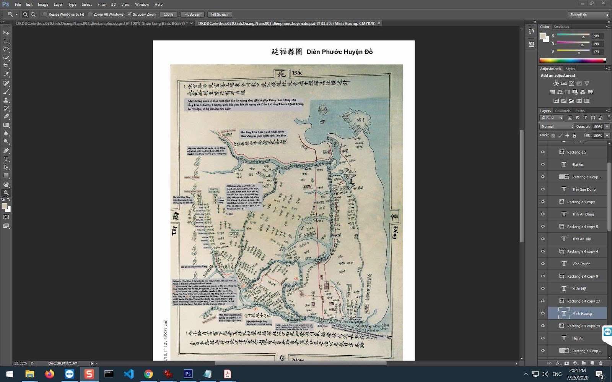Open the Essentials workspace dropdown
Image resolution: width=612 pixels, height=382 pixels.
(x=588, y=15)
